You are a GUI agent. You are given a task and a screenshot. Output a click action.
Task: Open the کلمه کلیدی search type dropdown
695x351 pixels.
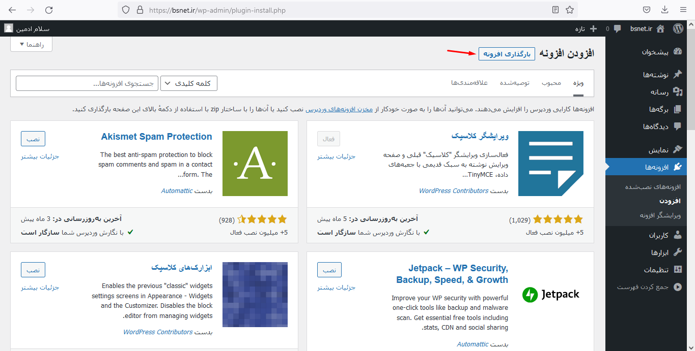189,83
